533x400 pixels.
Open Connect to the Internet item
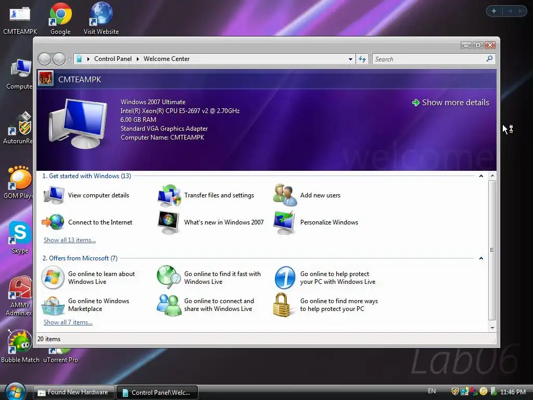[x=87, y=222]
